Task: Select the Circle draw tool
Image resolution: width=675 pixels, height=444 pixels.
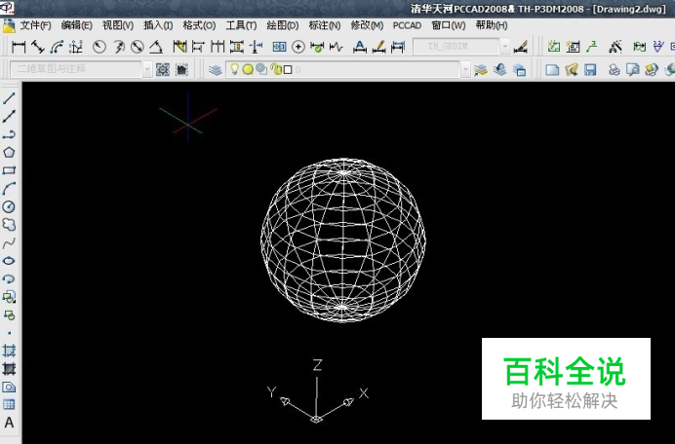Action: [x=9, y=206]
